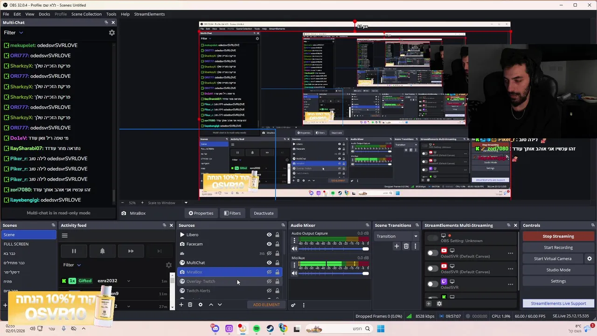Viewport: 597px width, 336px height.
Task: Open virtual camera settings gear
Action: click(x=589, y=259)
